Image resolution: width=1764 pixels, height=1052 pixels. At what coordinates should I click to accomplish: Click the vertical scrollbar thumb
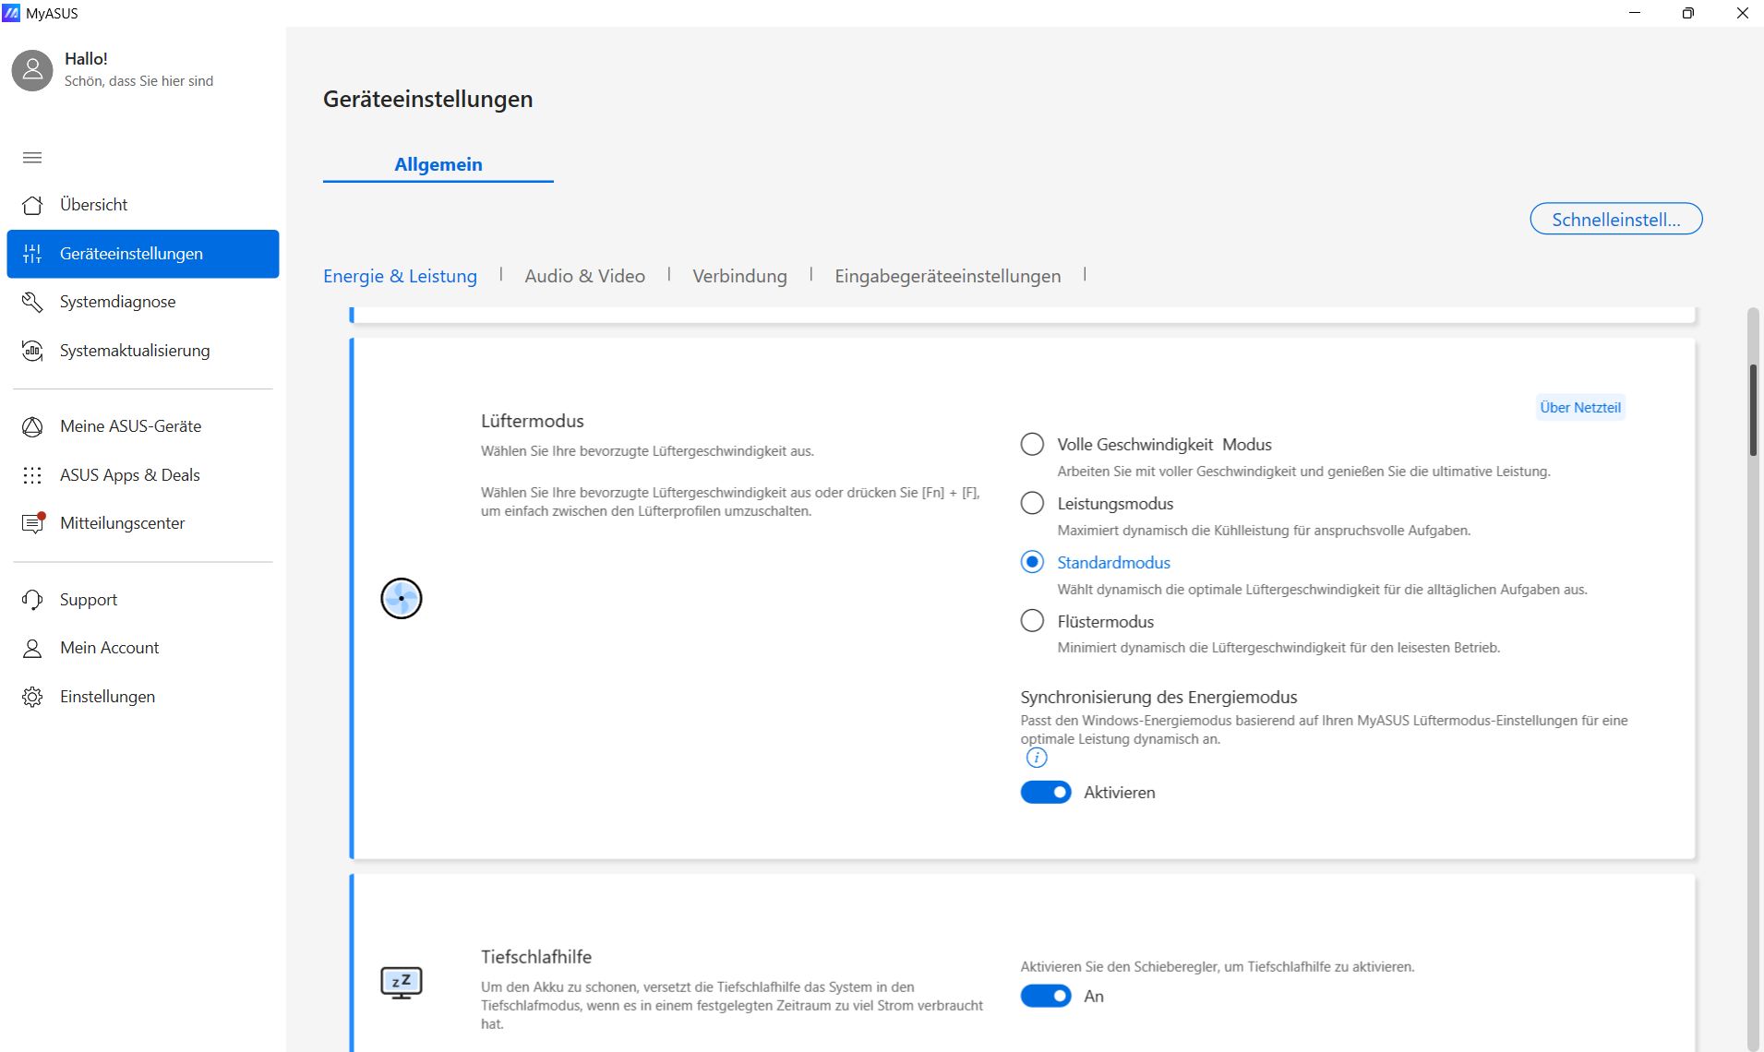1752,410
